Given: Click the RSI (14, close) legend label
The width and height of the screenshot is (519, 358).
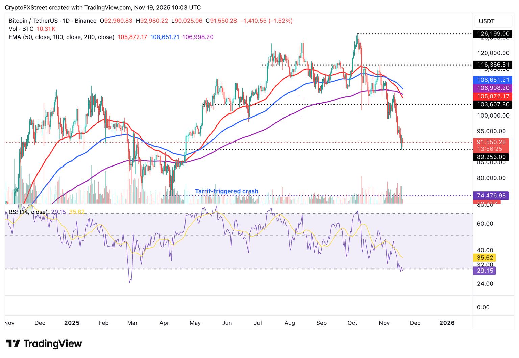Looking at the screenshot, I should (28, 212).
